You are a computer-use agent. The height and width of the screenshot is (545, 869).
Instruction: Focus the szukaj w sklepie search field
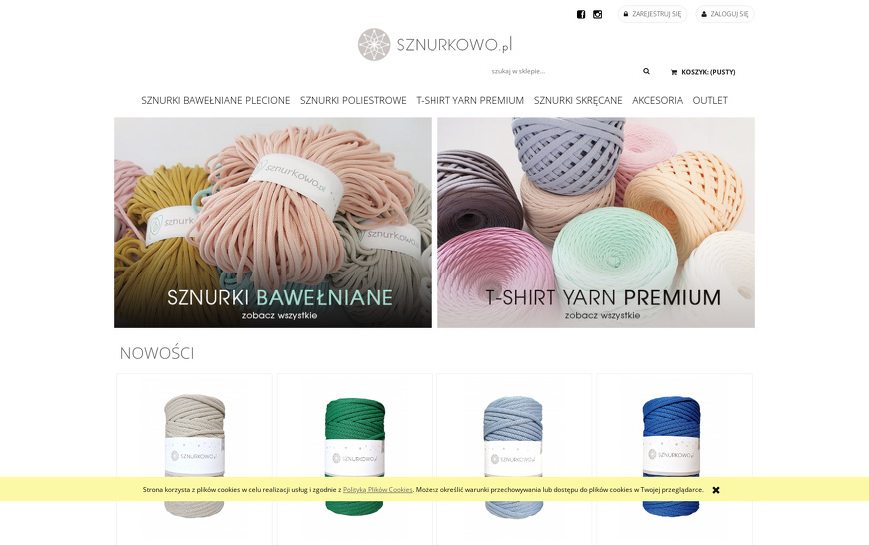(562, 71)
